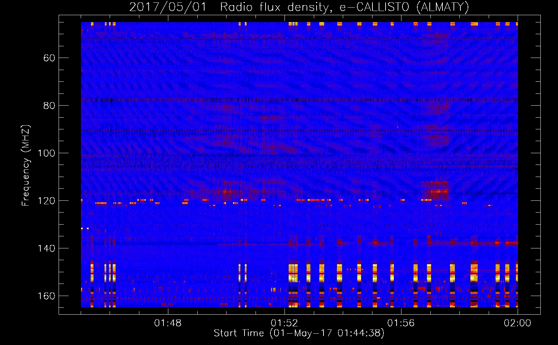Click the 02:00 time tick label
Viewport: 558px width, 345px height.
pos(518,323)
